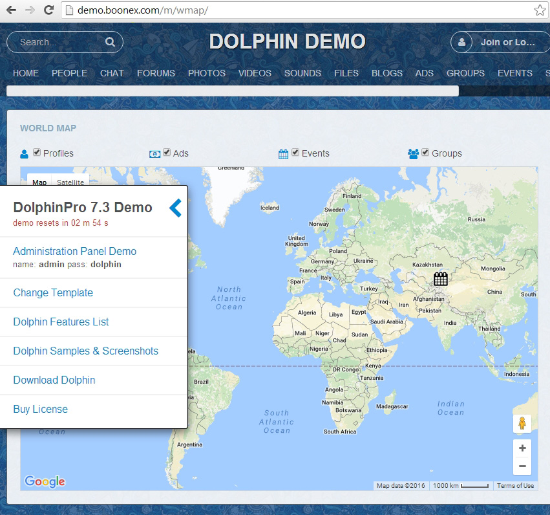Click the calendar event marker on map

click(440, 279)
